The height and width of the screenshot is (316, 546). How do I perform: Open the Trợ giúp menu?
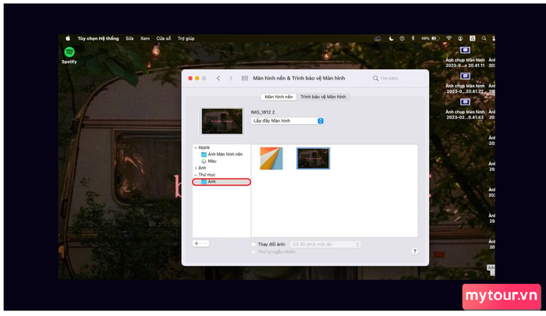(186, 37)
